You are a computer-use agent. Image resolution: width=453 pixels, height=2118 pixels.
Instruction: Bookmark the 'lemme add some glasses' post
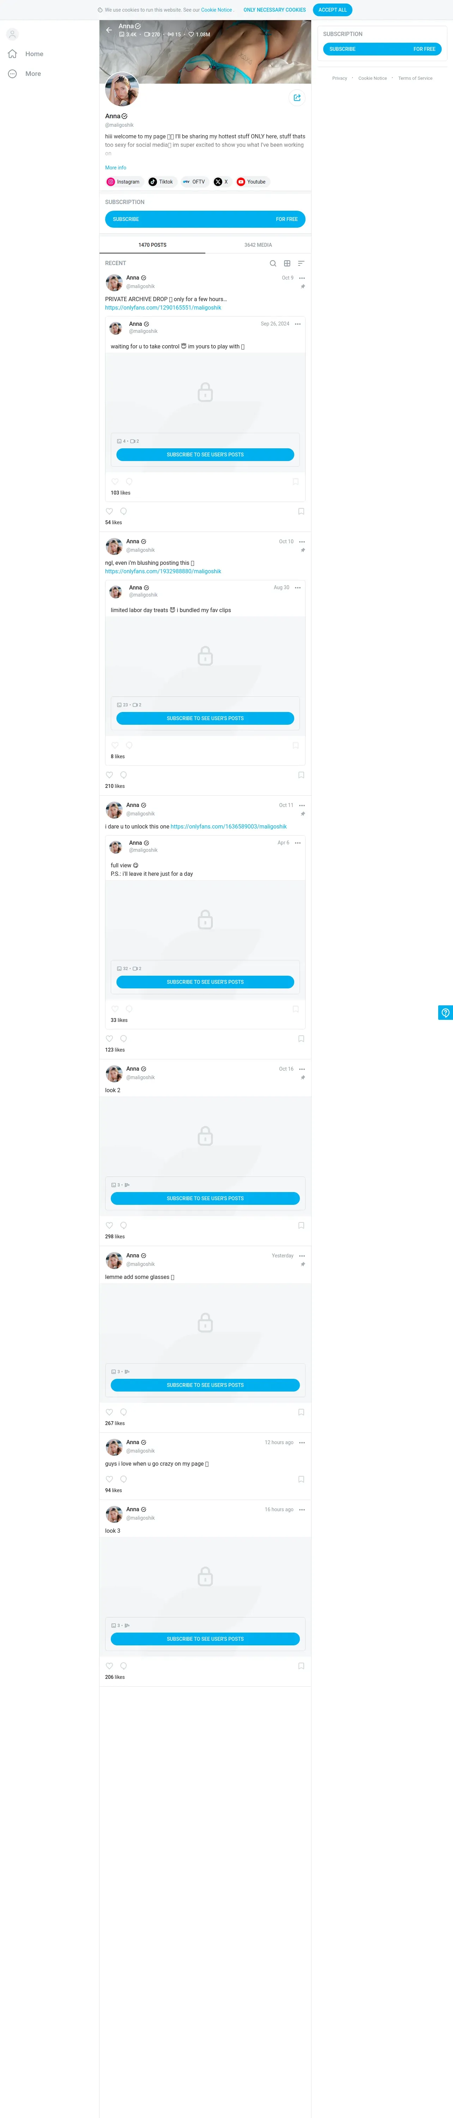[301, 1412]
